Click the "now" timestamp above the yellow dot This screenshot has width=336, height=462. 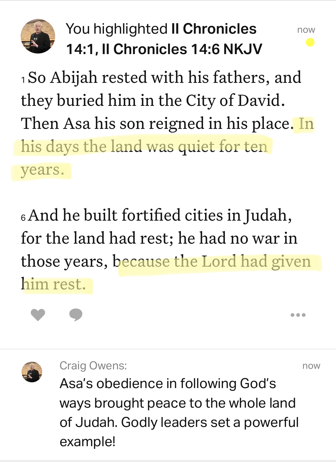[306, 30]
